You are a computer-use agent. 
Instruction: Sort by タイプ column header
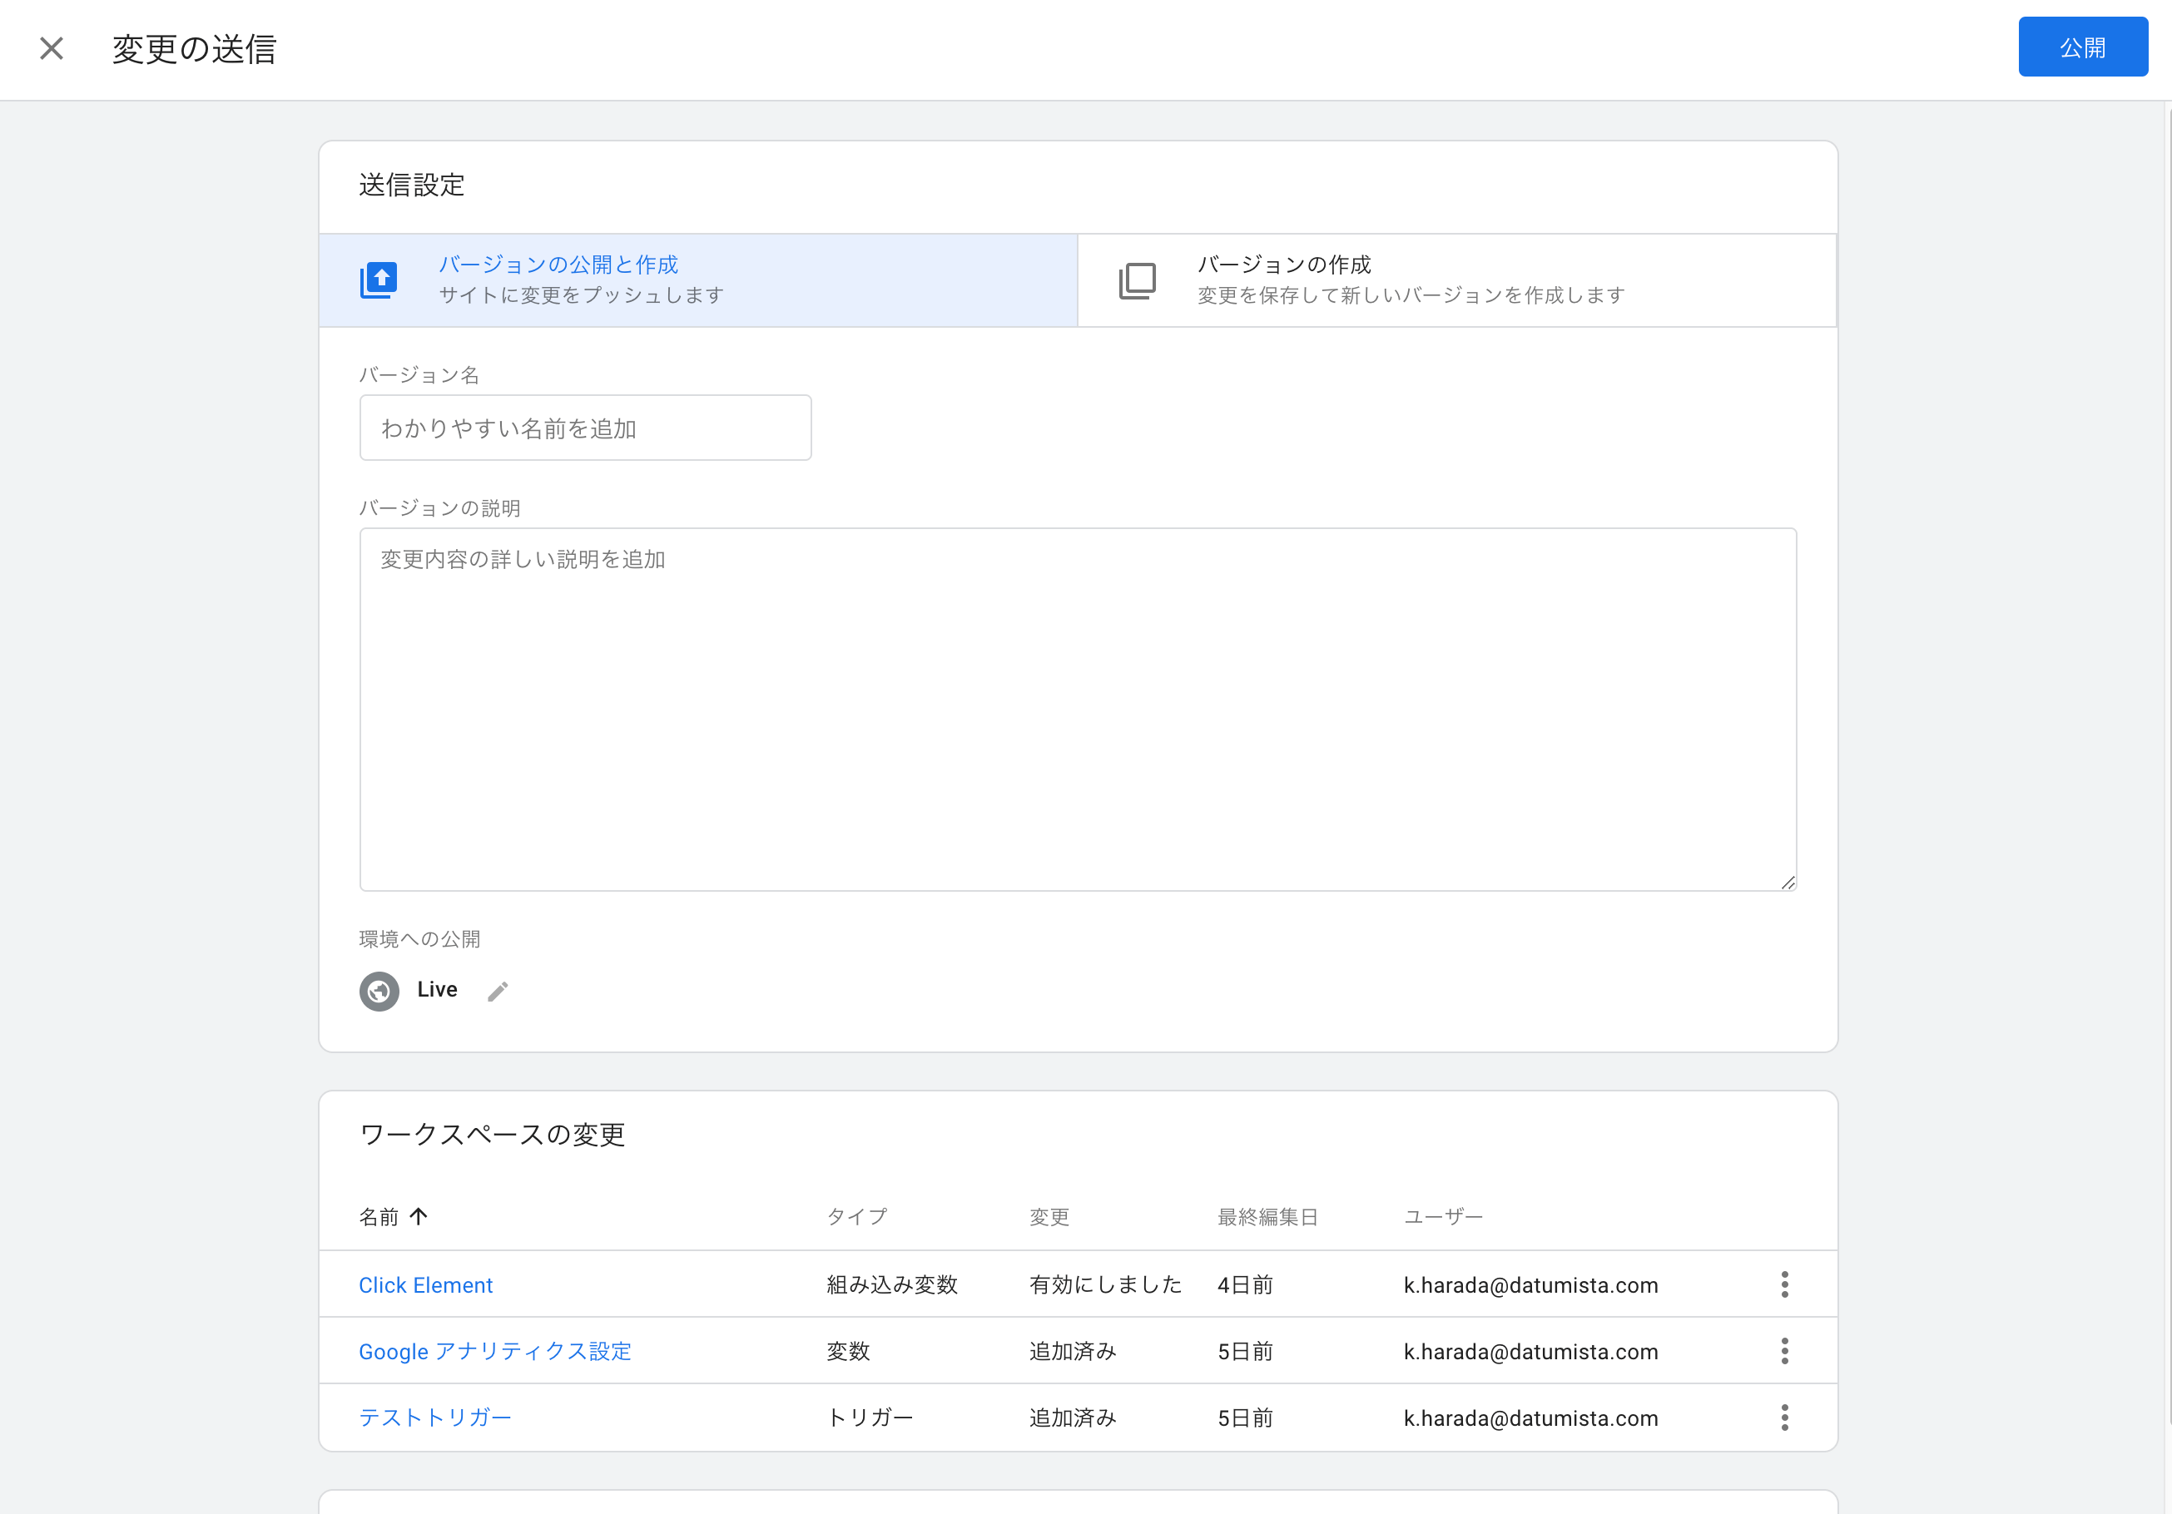click(857, 1217)
